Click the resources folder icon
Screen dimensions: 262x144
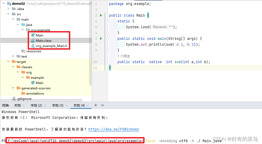(23, 51)
